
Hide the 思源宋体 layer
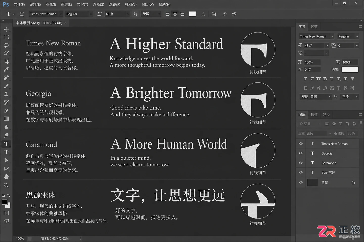tap(301, 172)
